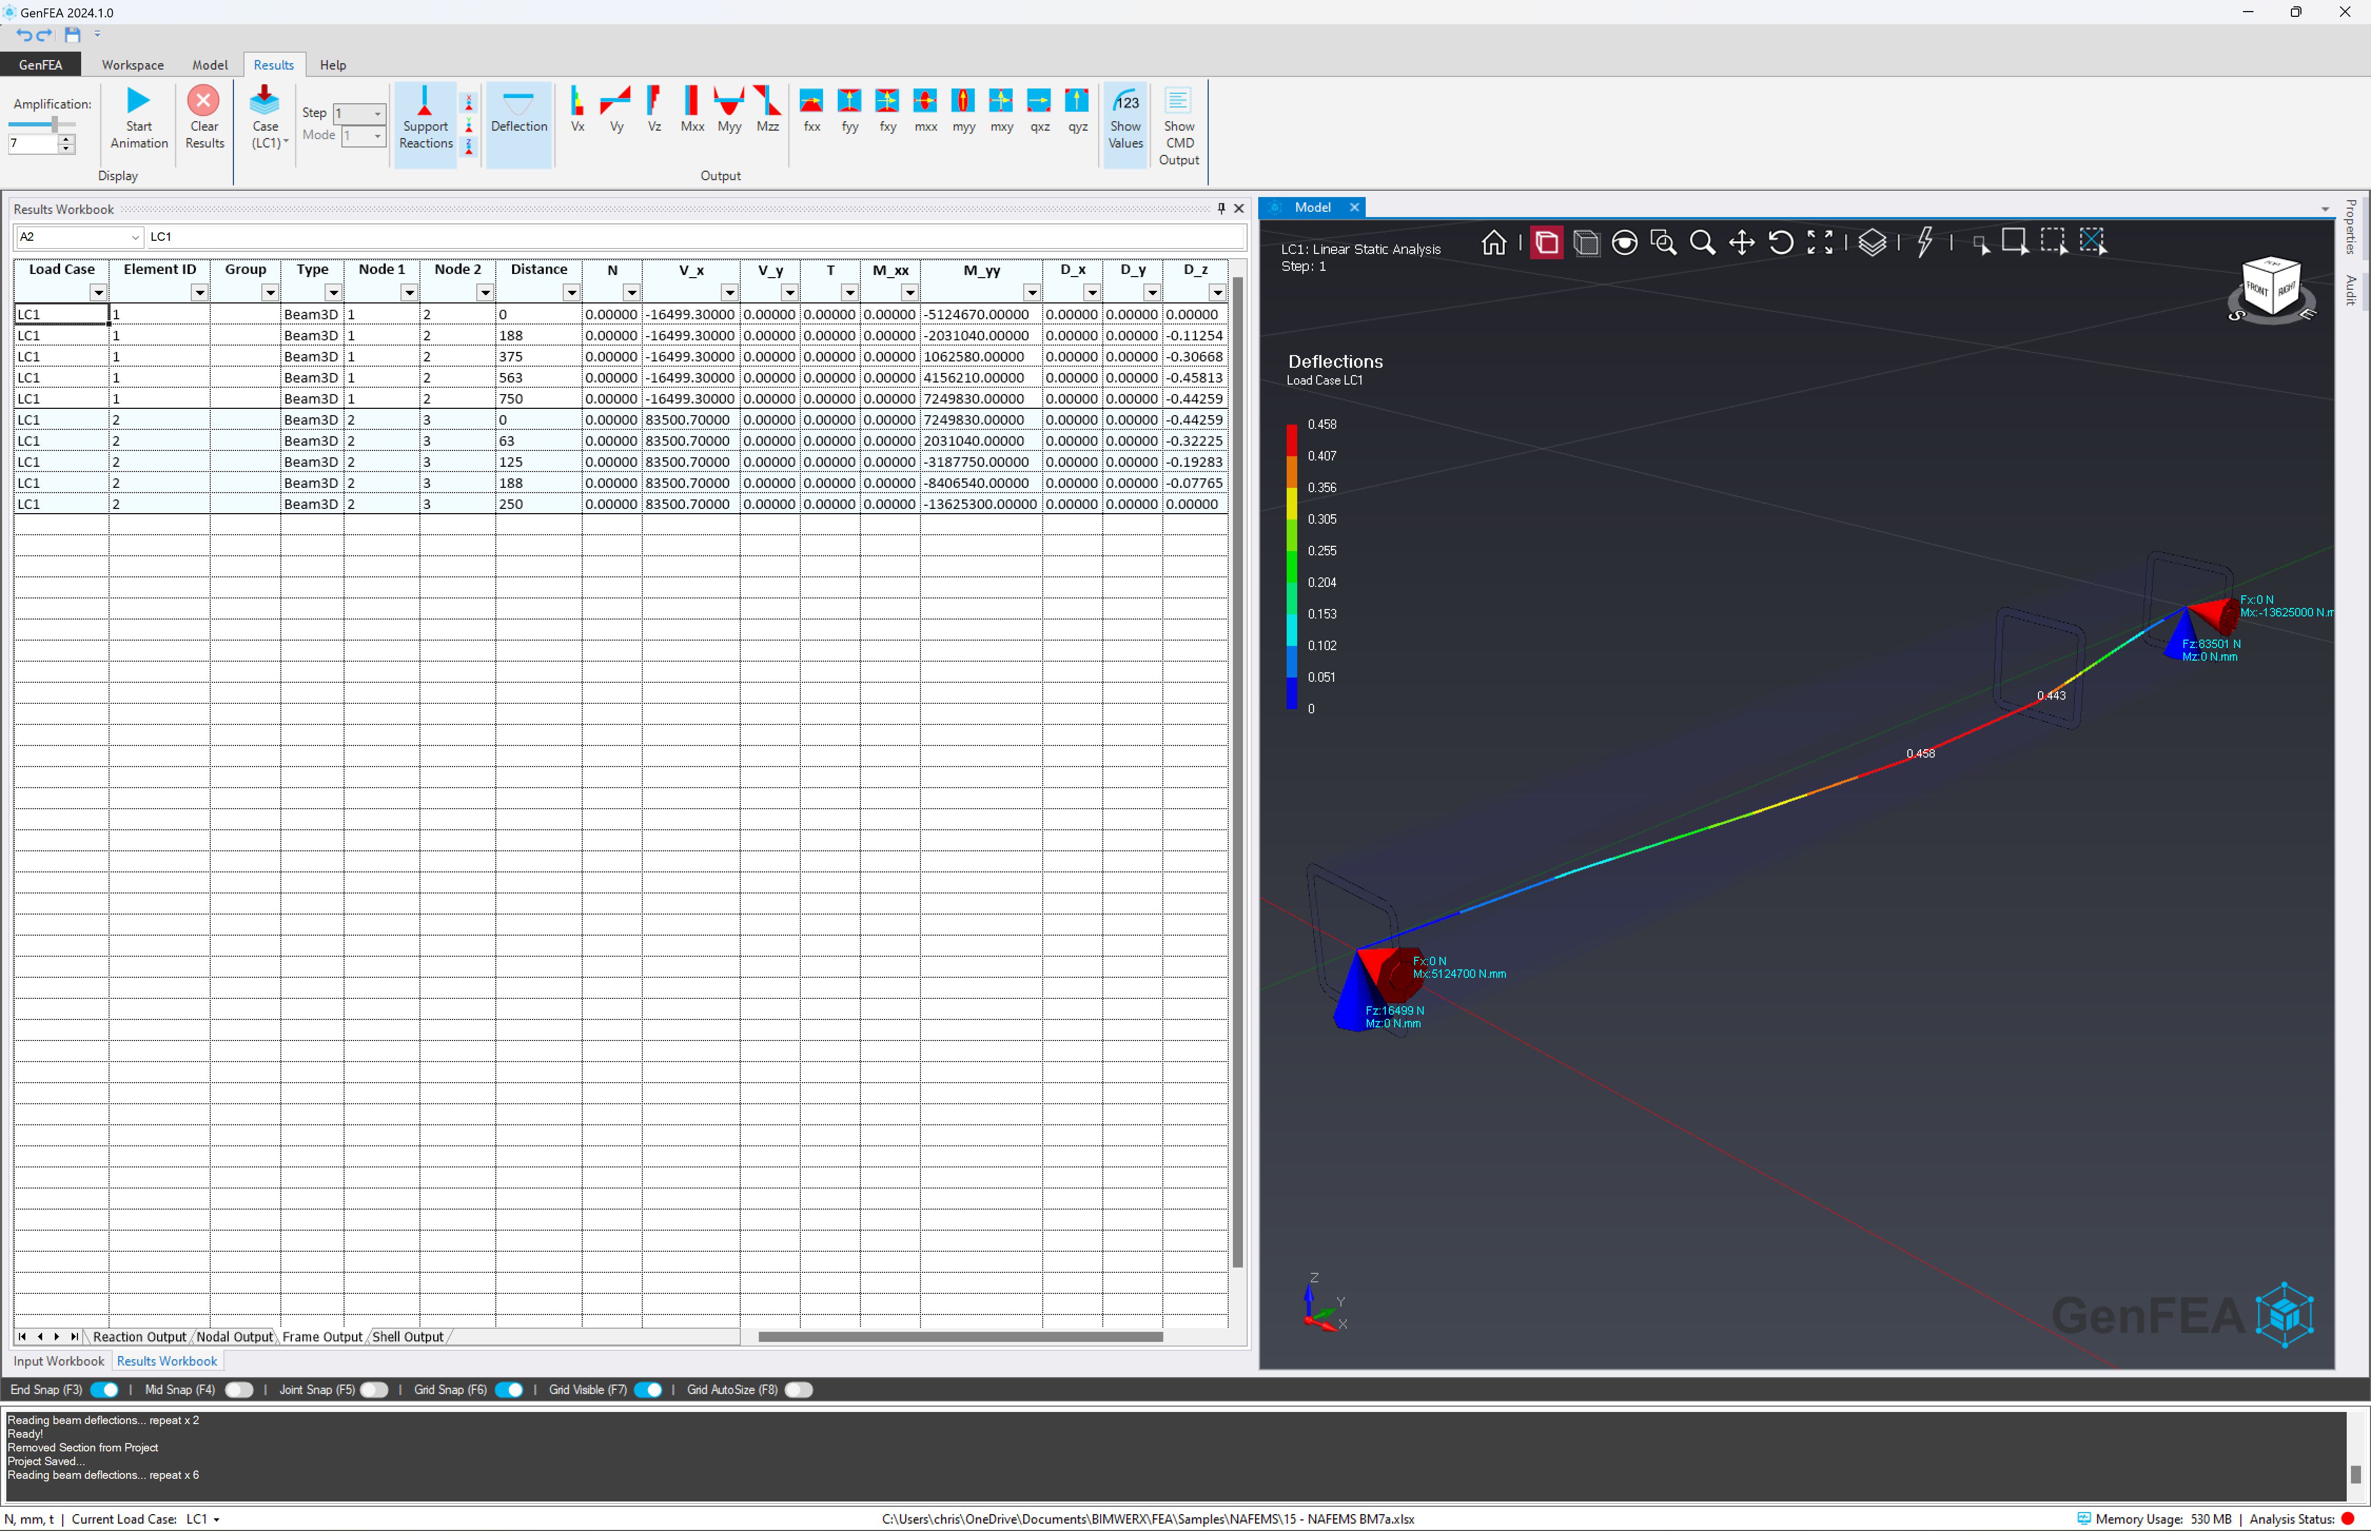Expand the Step number dropdown
The width and height of the screenshot is (2371, 1531).
377,113
